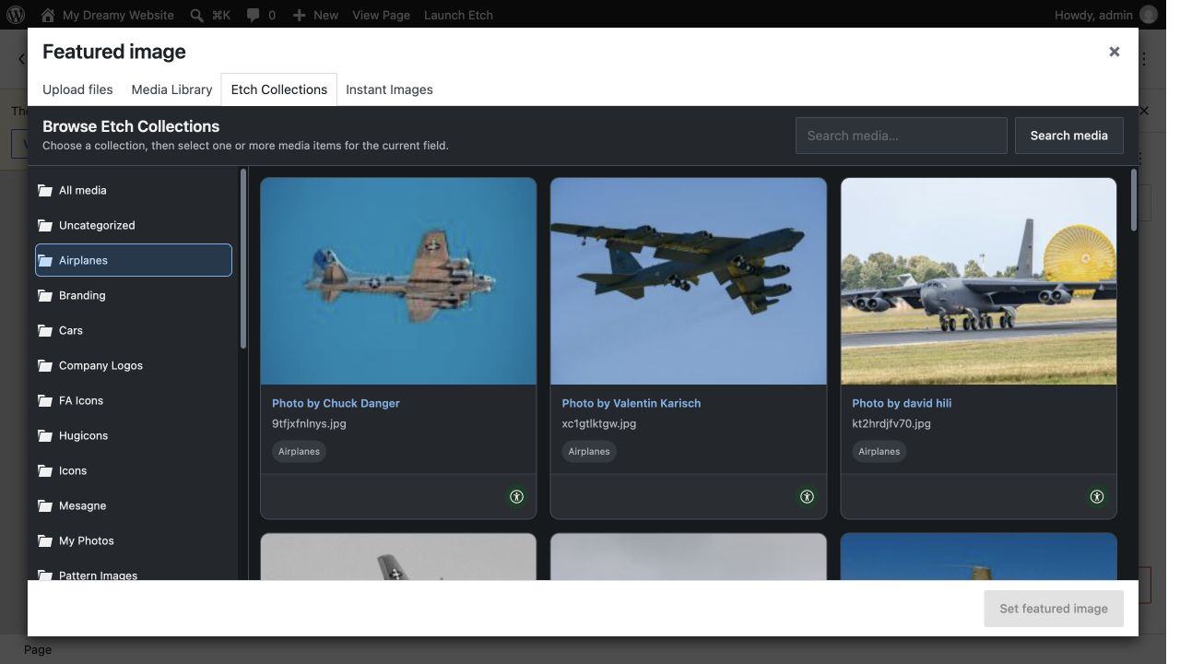Click filename xc1gtlktgw.jpg
This screenshot has width=1180, height=664.
tap(599, 423)
